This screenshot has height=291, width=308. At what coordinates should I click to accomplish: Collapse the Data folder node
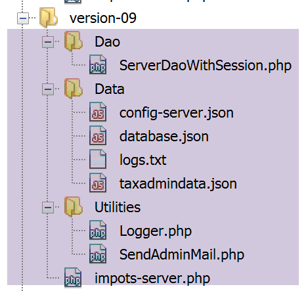(48, 89)
